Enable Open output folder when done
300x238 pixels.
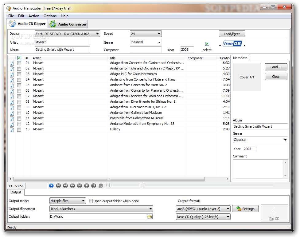point(91,201)
